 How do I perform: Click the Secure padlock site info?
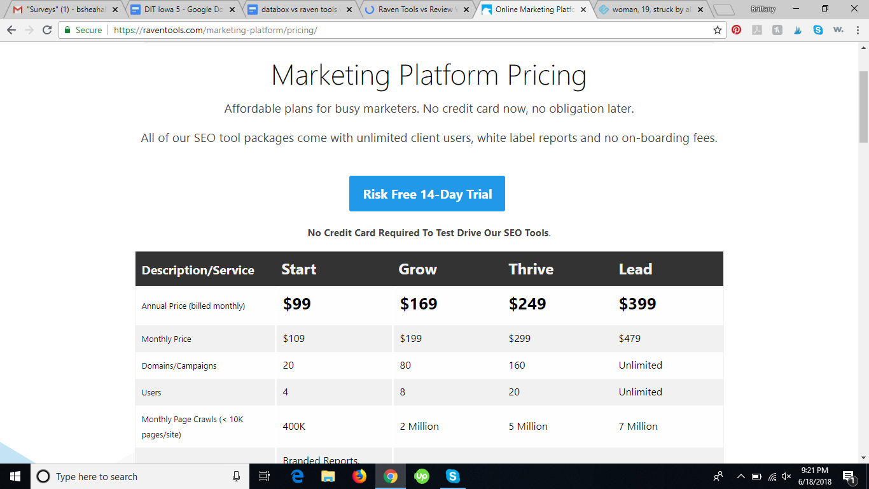tap(83, 30)
